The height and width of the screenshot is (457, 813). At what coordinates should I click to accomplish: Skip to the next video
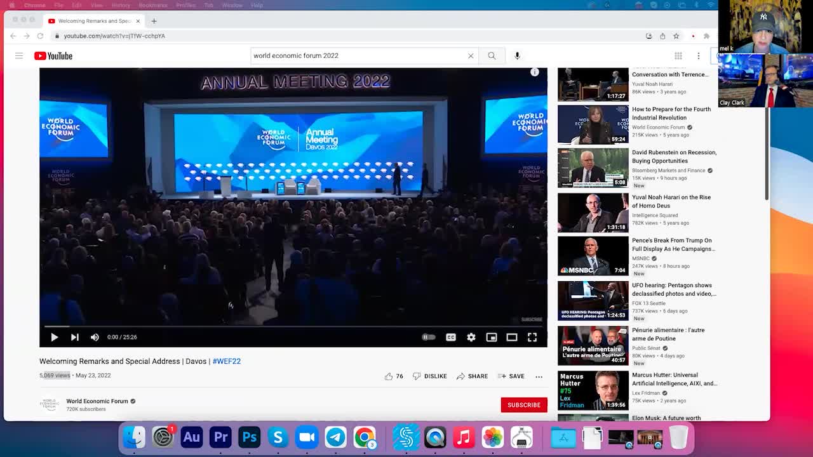74,337
